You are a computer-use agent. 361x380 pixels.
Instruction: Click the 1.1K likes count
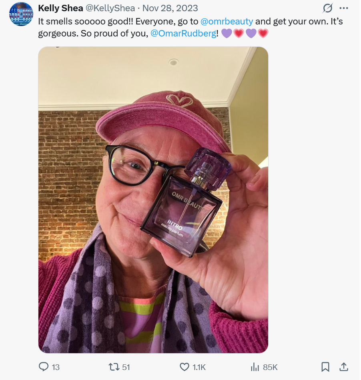coord(199,367)
